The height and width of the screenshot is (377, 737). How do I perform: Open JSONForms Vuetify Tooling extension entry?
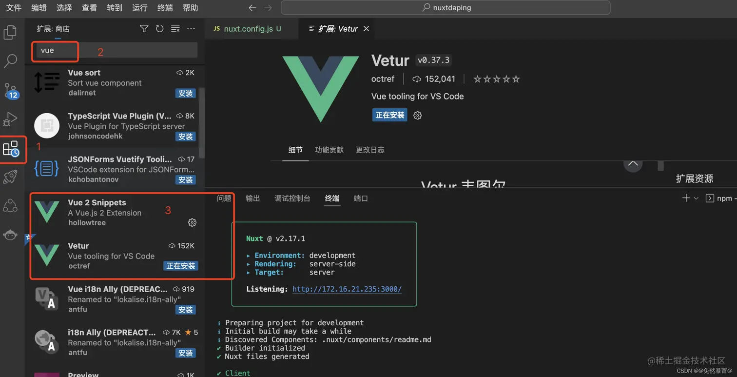(x=115, y=169)
